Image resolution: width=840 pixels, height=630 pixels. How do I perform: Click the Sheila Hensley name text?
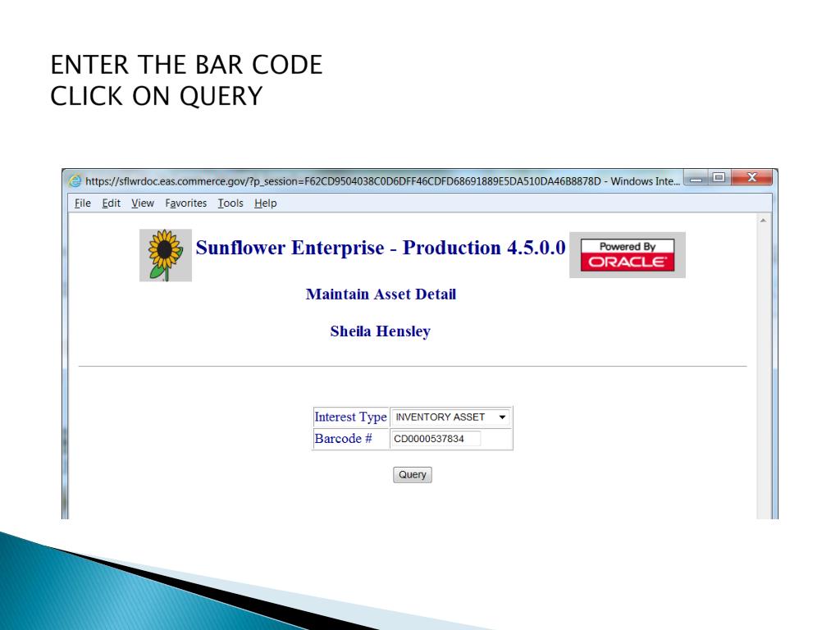pos(381,331)
